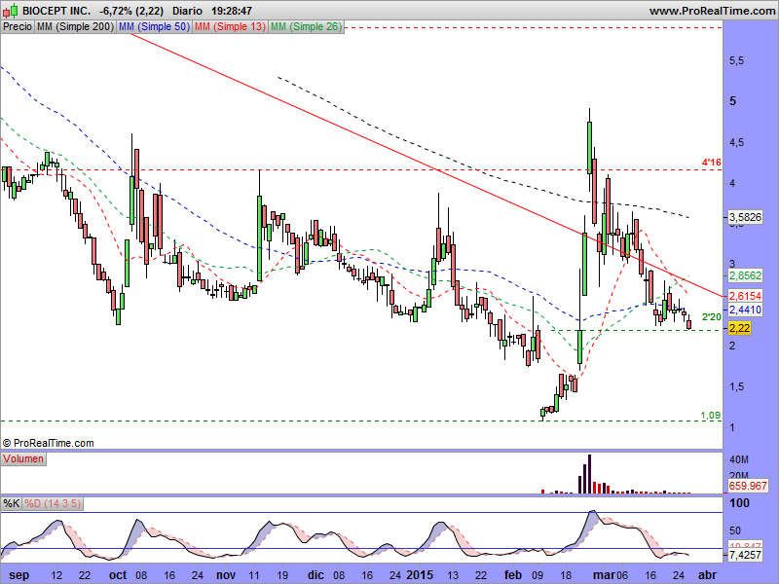The width and height of the screenshot is (779, 584).
Task: Click the %K stochastic label
Action: pos(12,504)
